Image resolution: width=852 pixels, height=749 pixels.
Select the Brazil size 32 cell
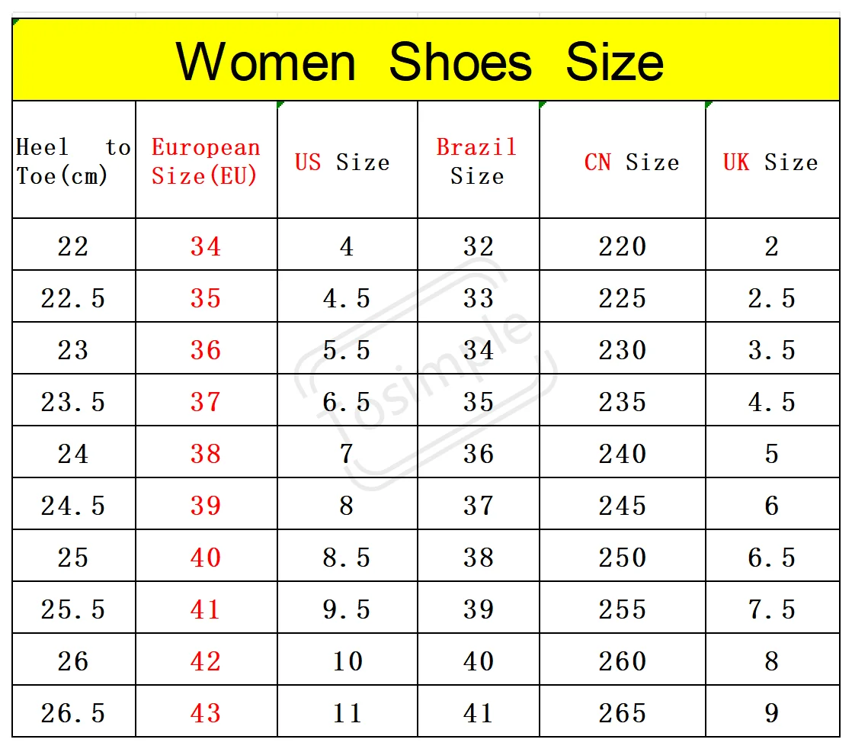[478, 246]
